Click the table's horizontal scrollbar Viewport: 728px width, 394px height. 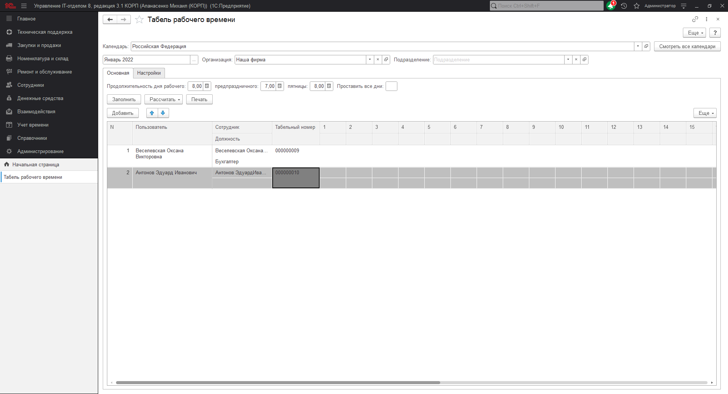click(278, 383)
